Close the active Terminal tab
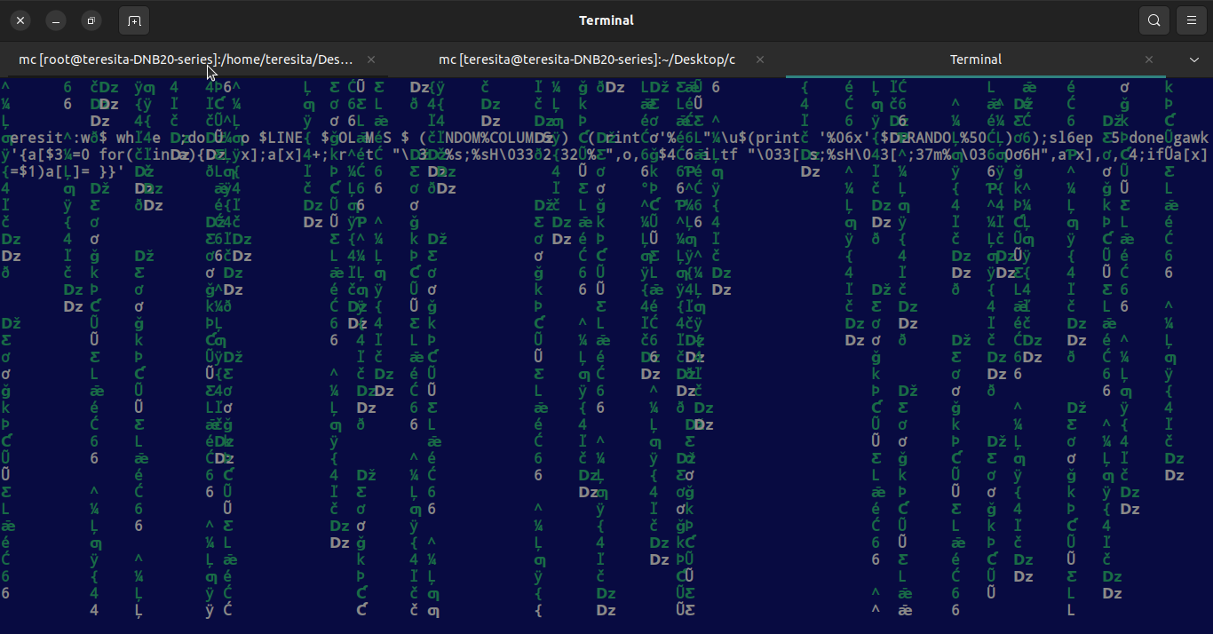This screenshot has height=634, width=1213. pos(1149,59)
